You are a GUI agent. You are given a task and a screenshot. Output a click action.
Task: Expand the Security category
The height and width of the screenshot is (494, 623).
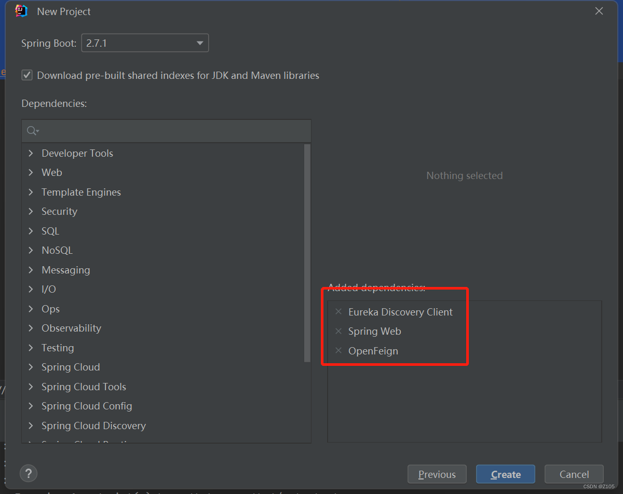point(31,211)
